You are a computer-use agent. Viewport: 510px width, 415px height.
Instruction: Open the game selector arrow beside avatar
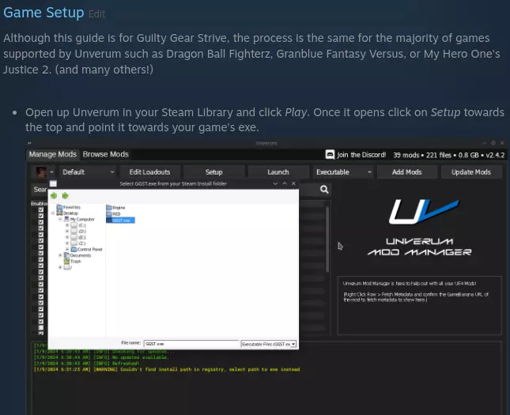[51, 172]
